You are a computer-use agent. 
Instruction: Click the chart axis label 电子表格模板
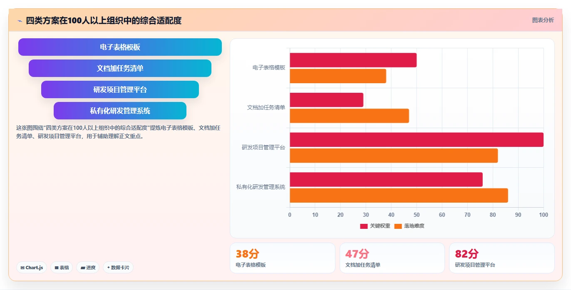(269, 67)
